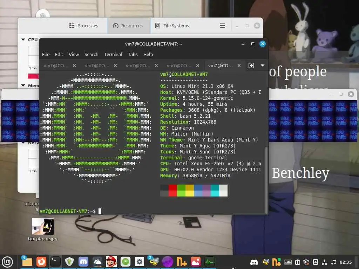Open the terminal View menu
This screenshot has width=359, height=269.
coord(74,54)
